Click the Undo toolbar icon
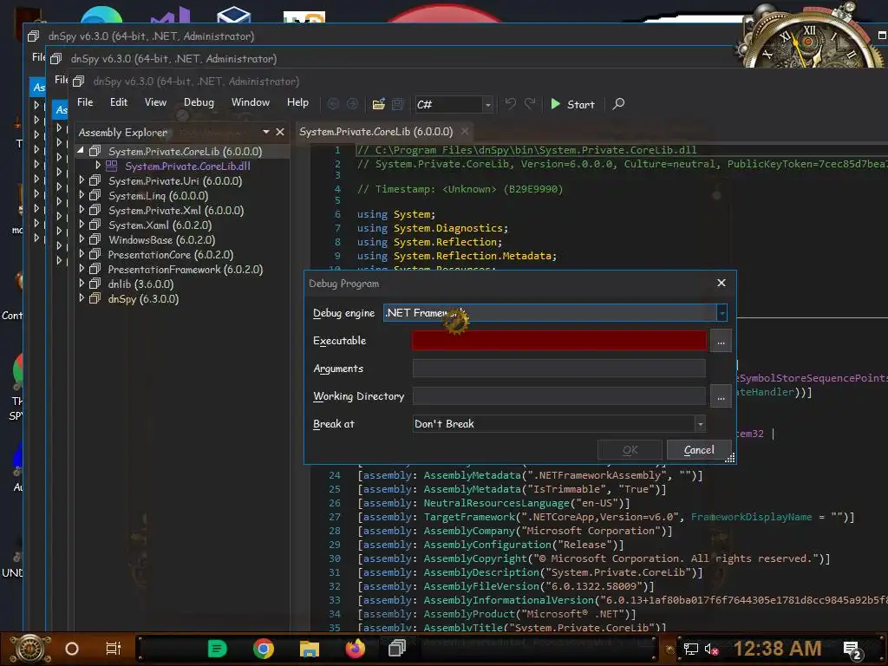 pyautogui.click(x=510, y=104)
